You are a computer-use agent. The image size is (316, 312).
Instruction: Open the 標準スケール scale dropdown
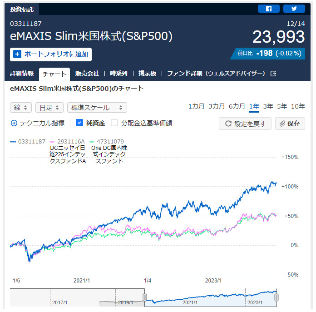point(97,108)
